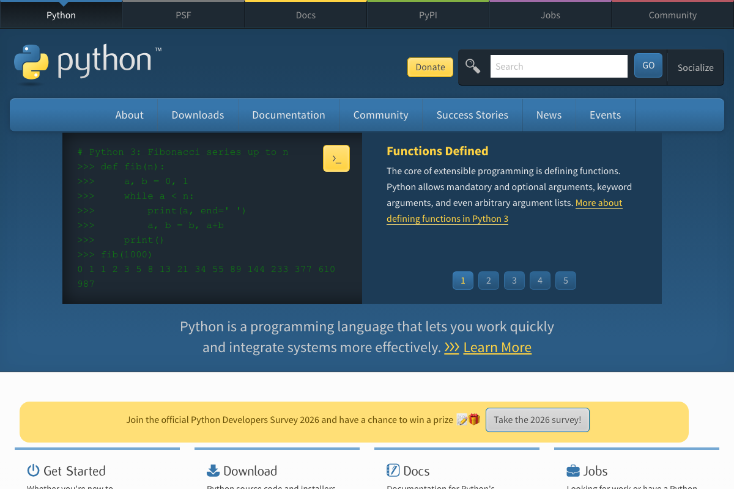Screen dimensions: 734x489
Task: Focus the Search input field
Action: [559, 66]
